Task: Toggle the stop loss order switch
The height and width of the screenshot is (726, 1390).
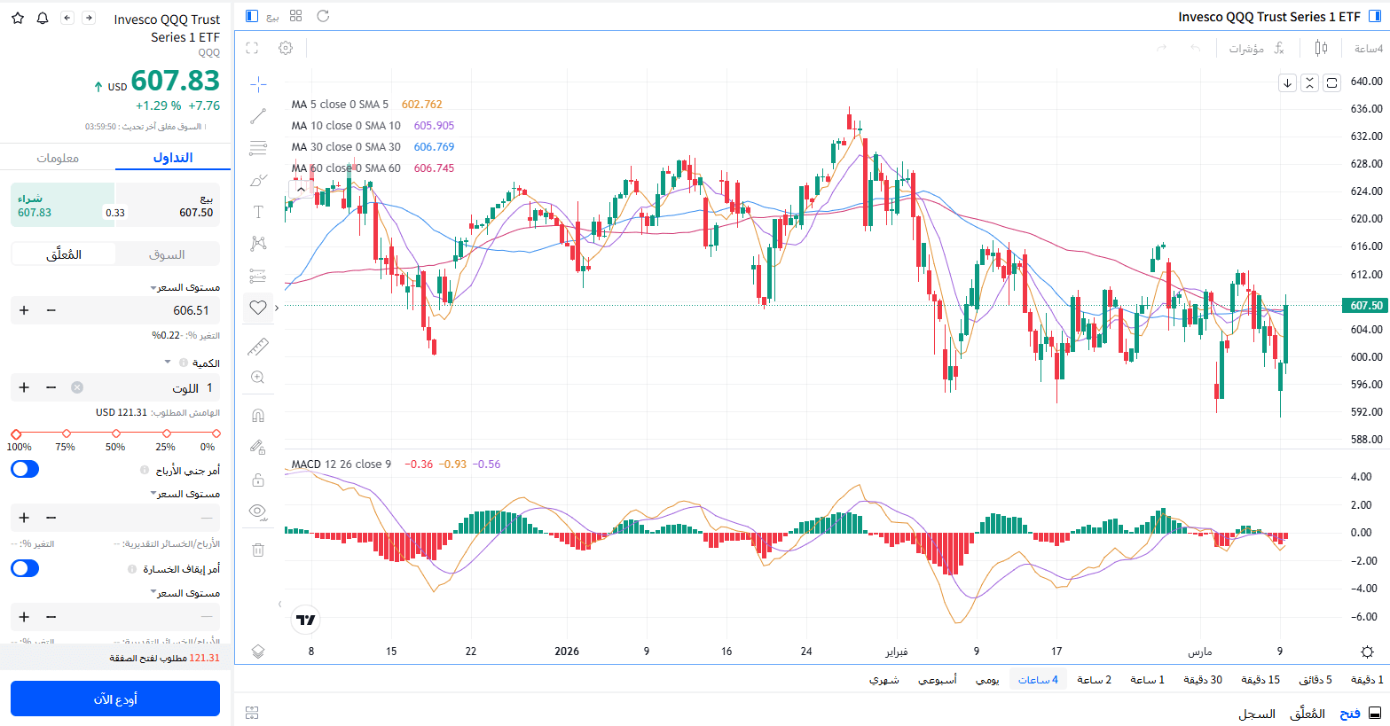Action: pyautogui.click(x=25, y=568)
